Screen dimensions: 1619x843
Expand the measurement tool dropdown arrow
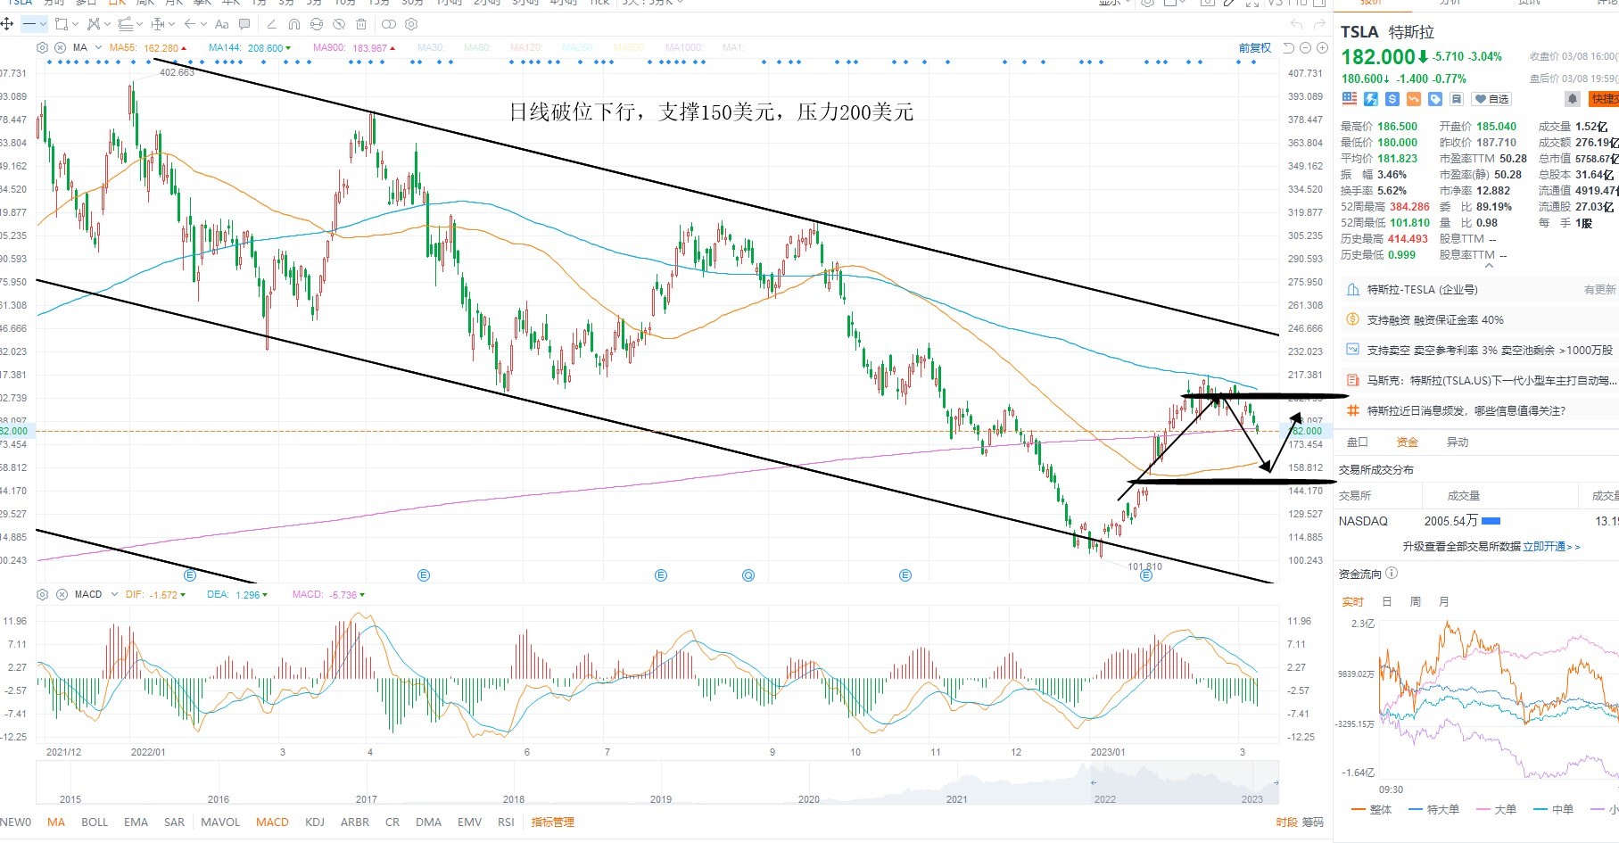tap(171, 24)
